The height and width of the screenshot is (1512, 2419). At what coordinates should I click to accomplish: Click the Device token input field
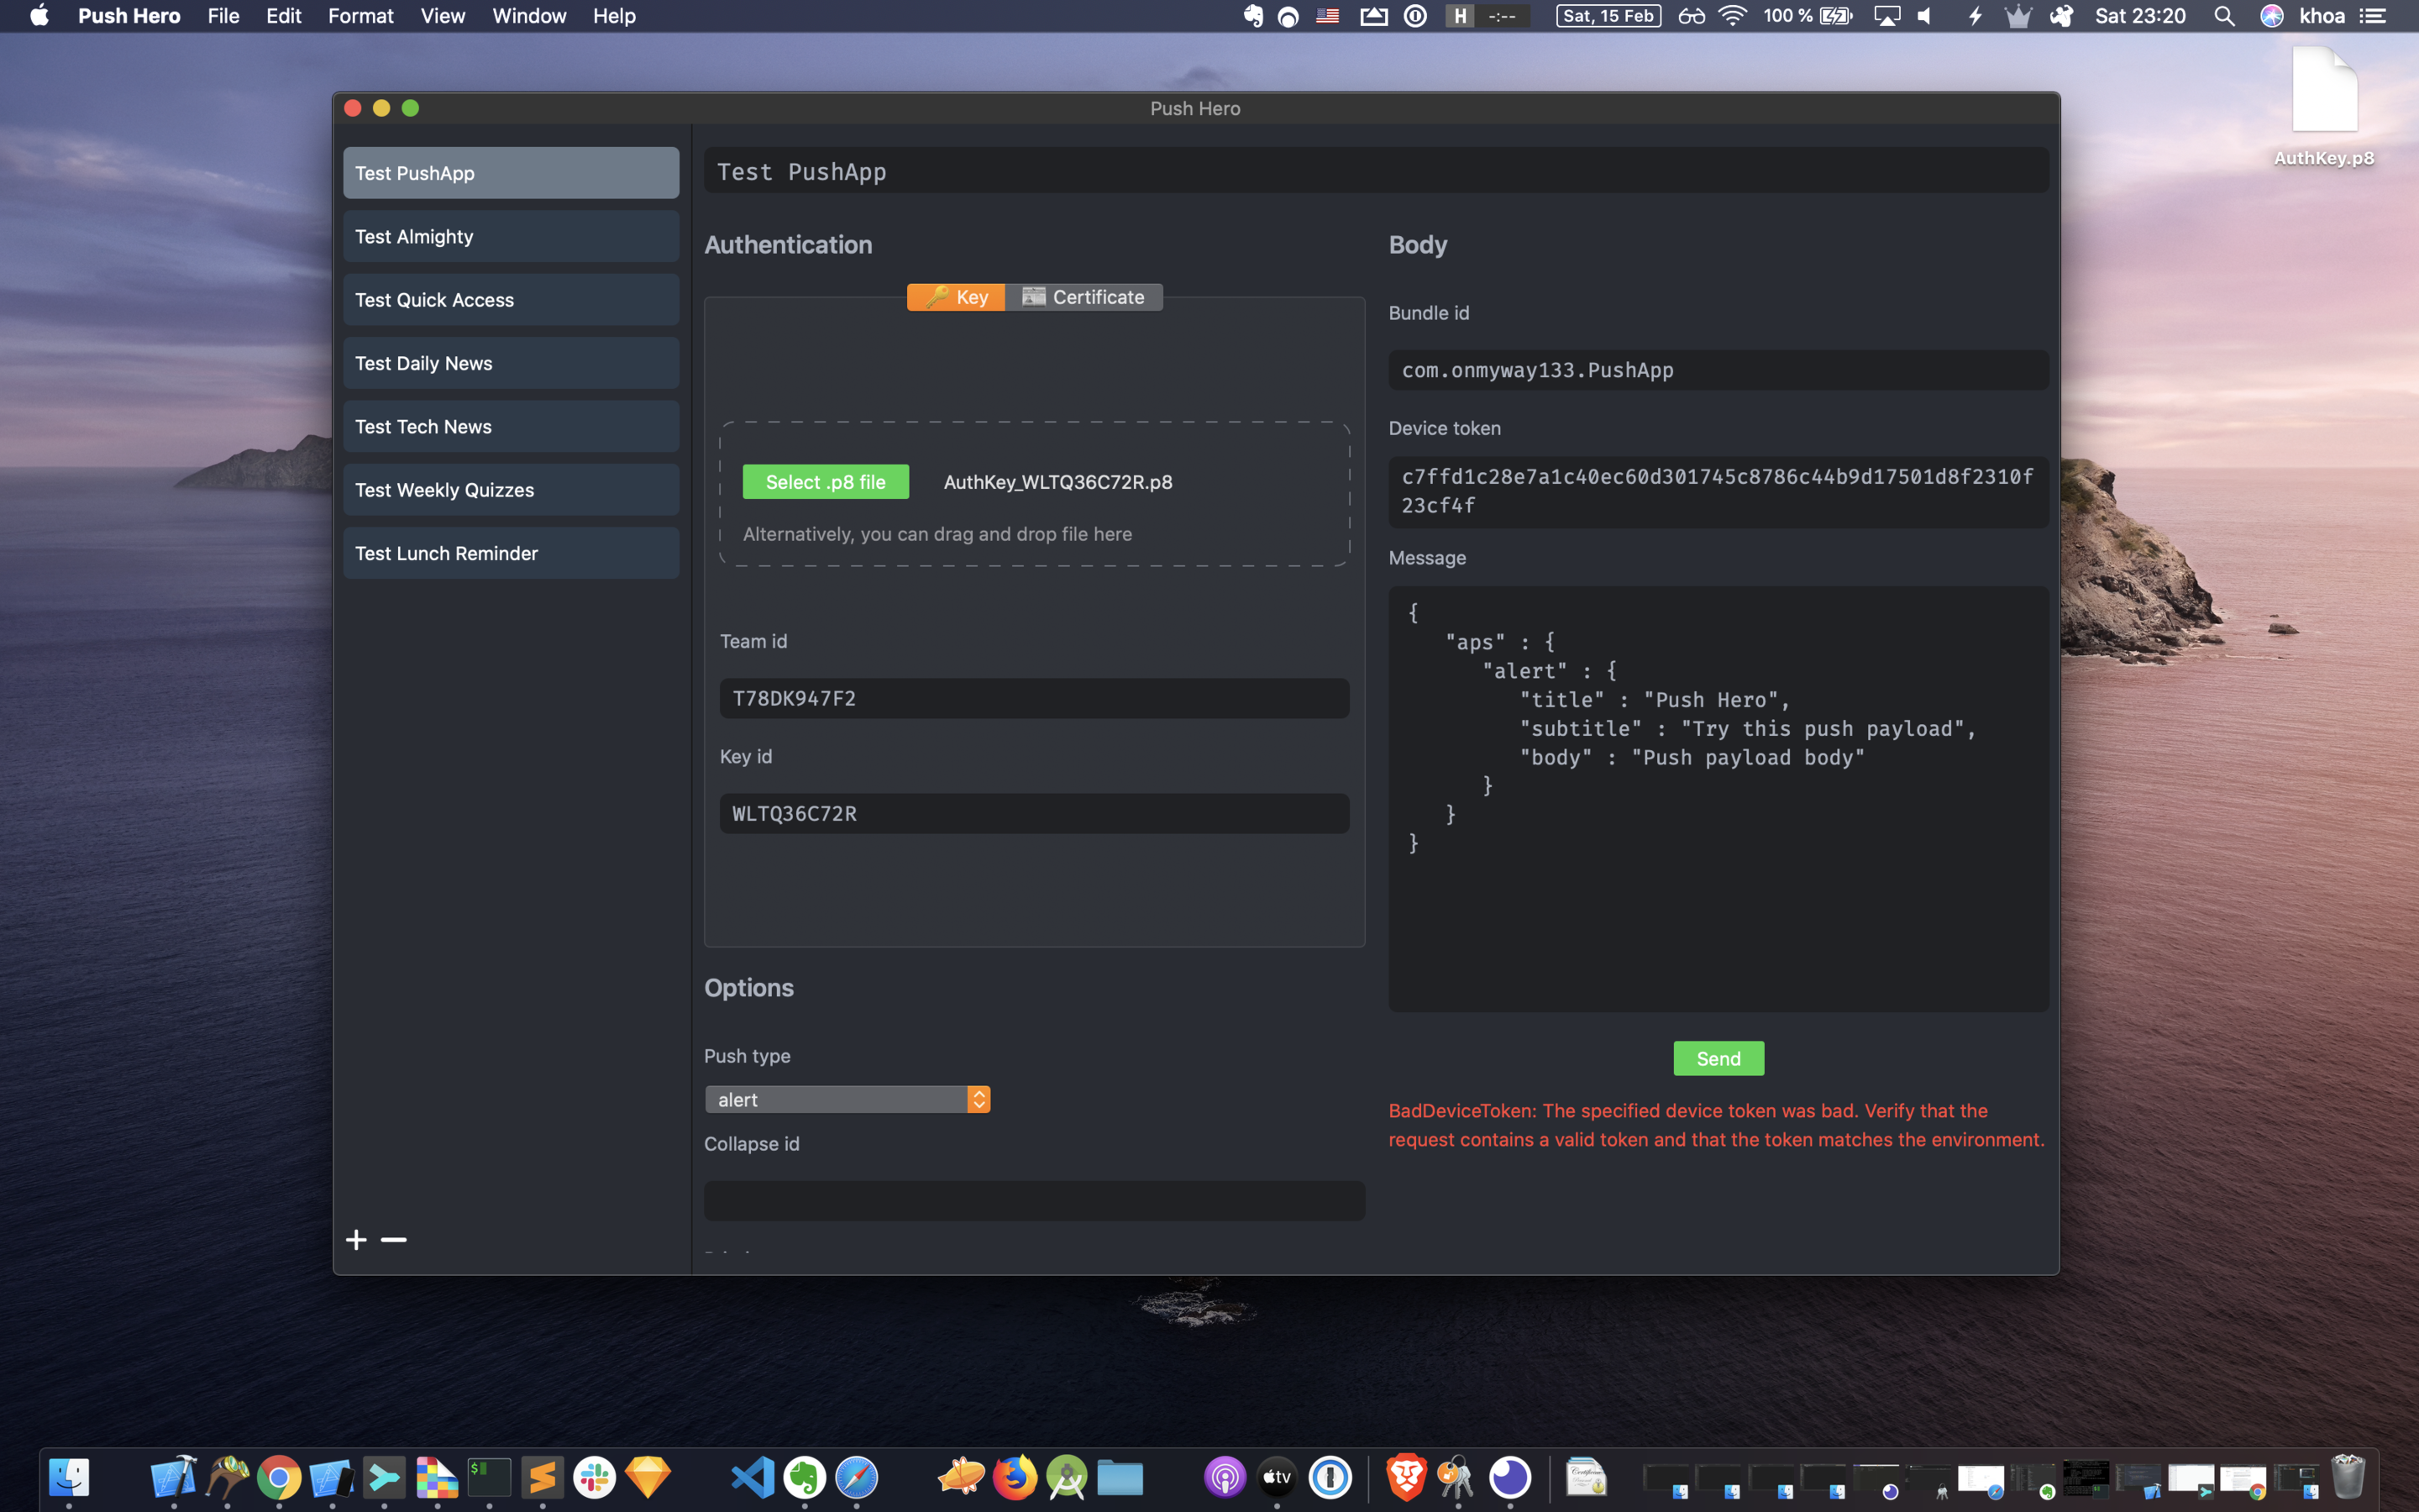tap(1718, 491)
